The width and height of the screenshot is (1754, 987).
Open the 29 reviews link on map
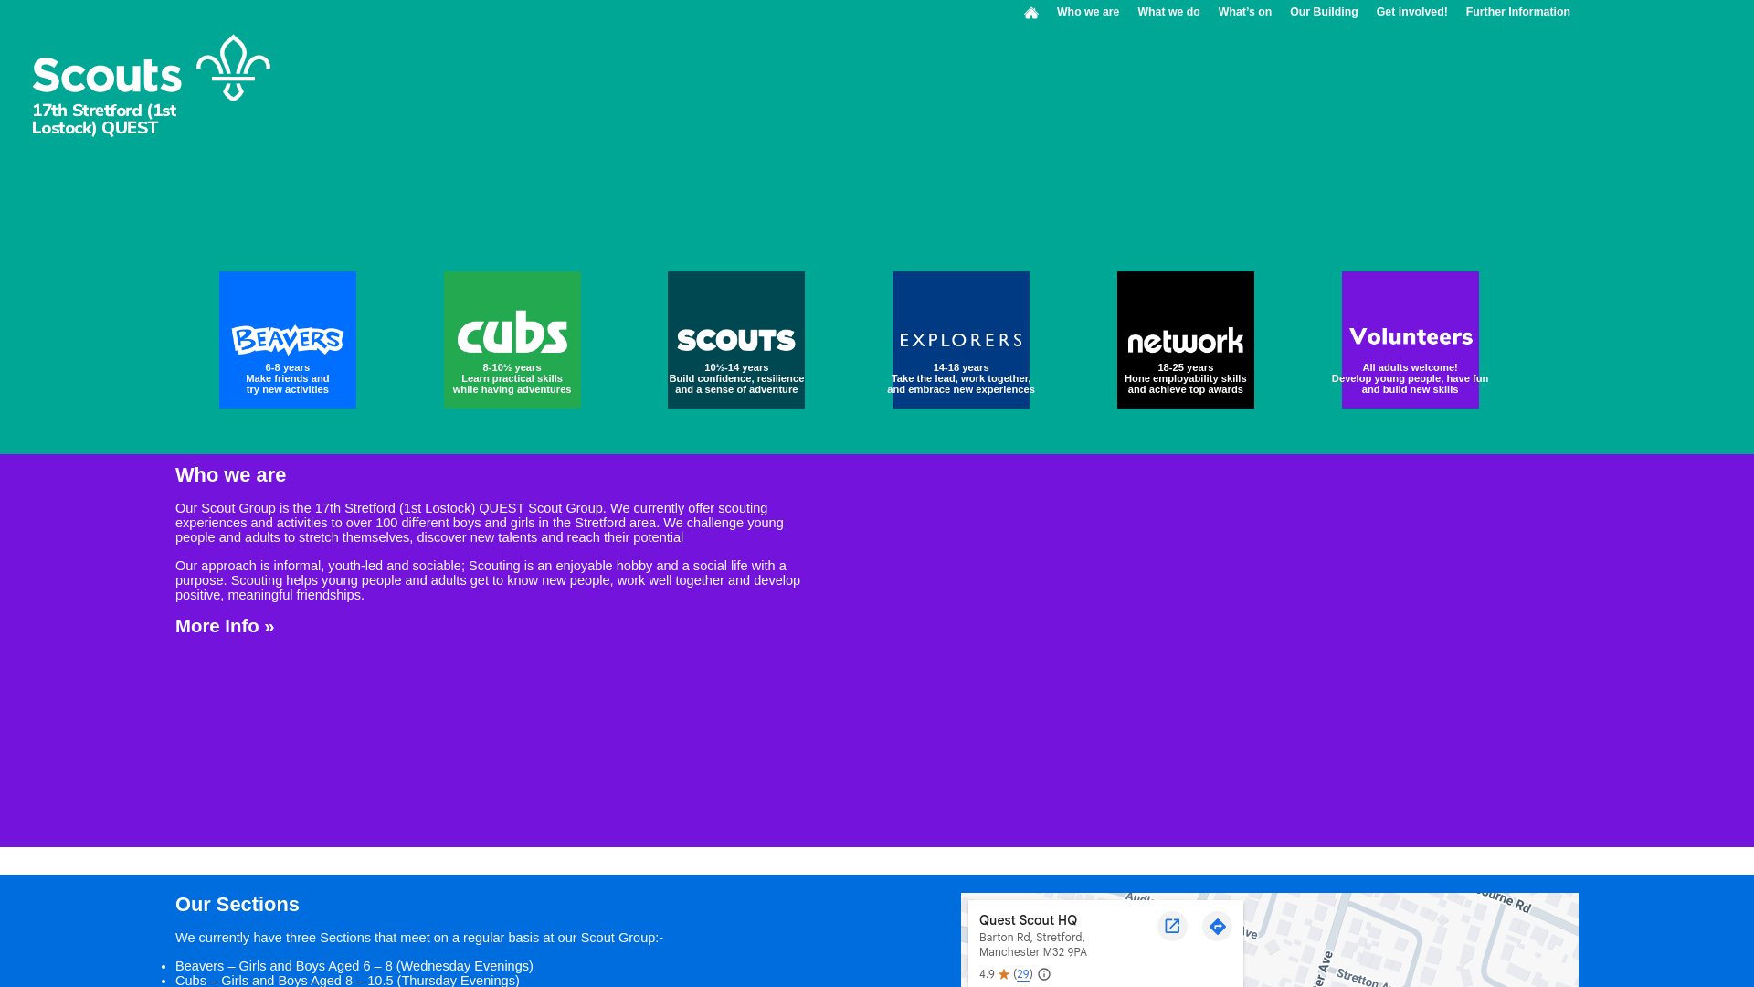(x=1023, y=974)
